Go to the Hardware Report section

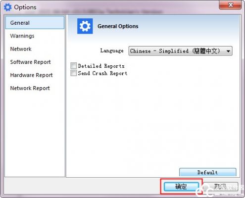pyautogui.click(x=31, y=75)
